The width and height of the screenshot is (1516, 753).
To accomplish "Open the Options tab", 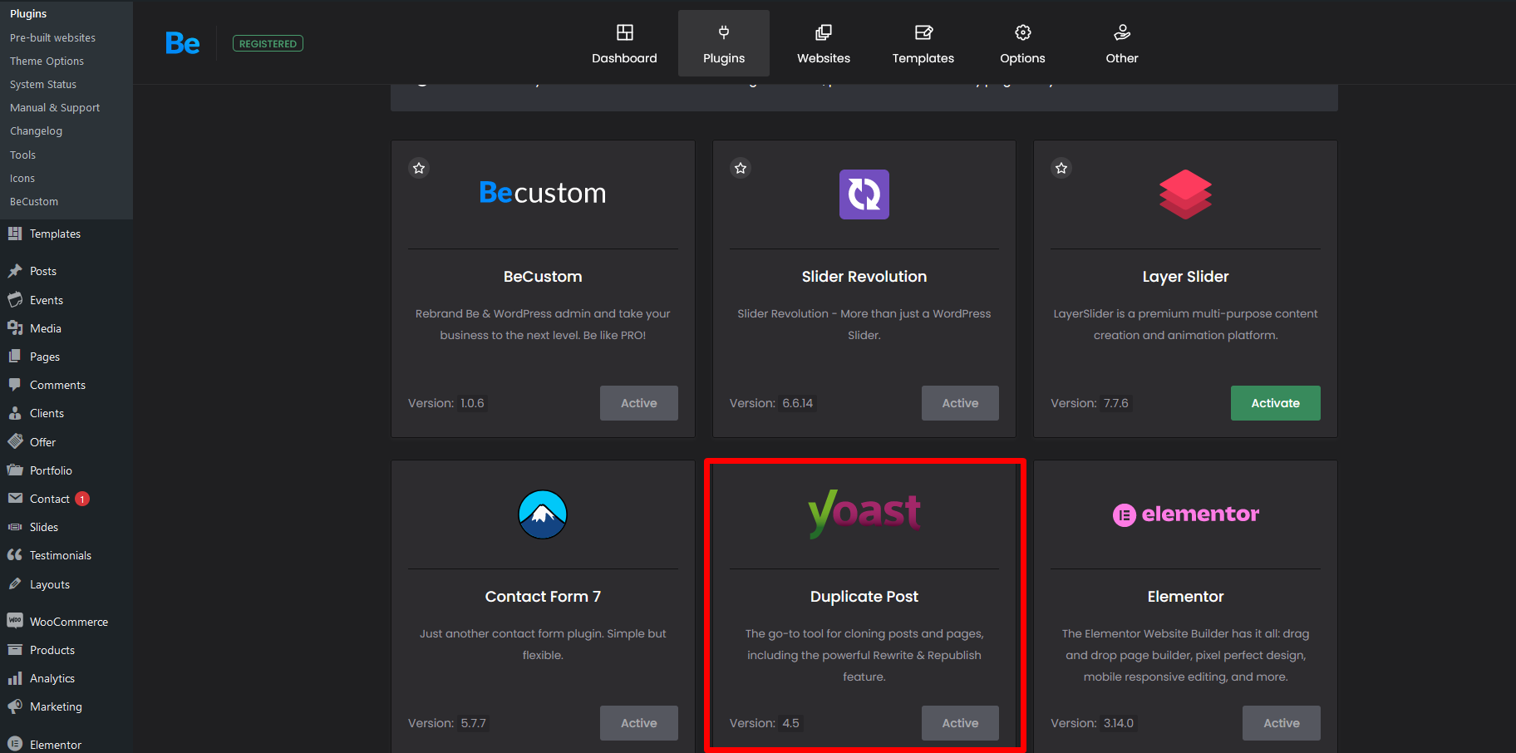I will (1022, 43).
